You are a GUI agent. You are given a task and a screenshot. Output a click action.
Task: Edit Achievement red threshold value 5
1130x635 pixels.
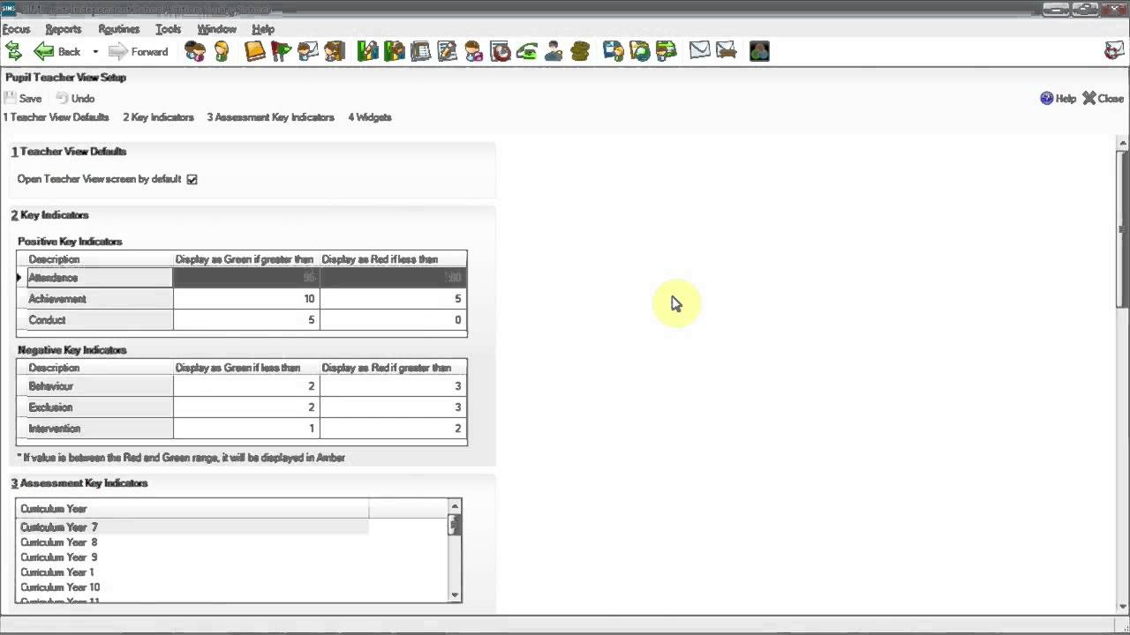point(393,299)
